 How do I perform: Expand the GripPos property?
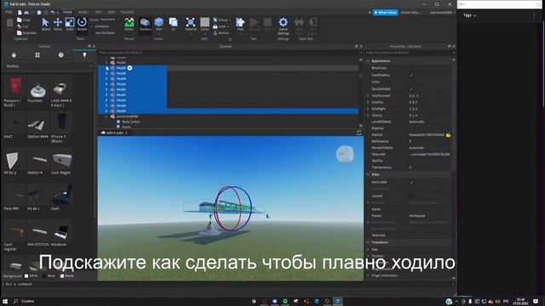[x=368, y=102]
